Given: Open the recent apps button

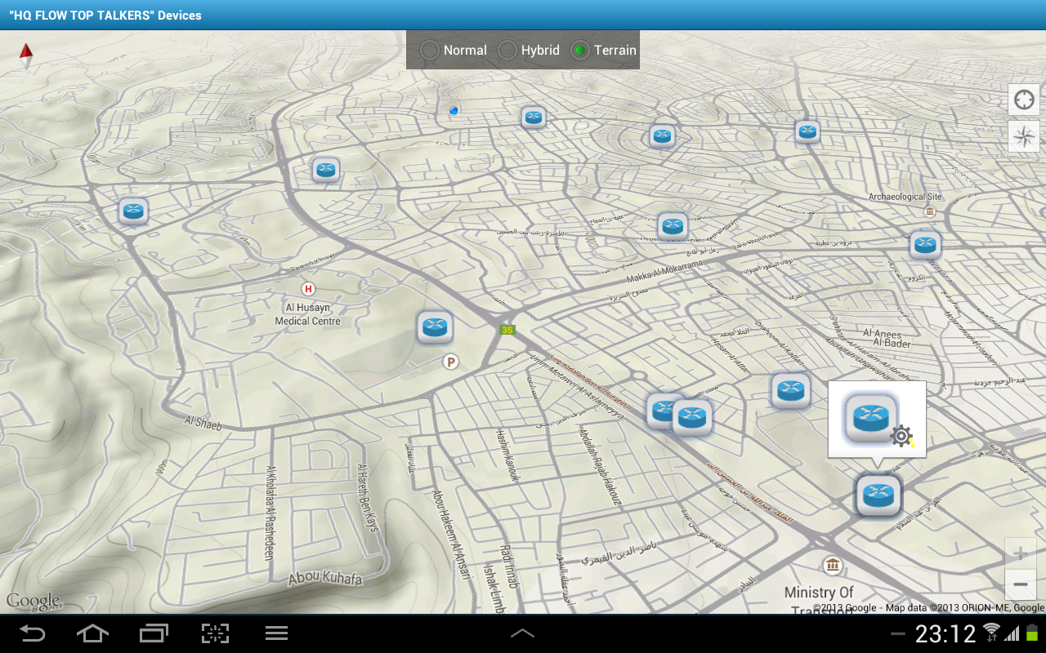Looking at the screenshot, I should pyautogui.click(x=154, y=633).
